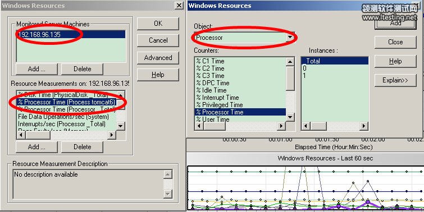The image size is (424, 212).
Task: Close the counter selection dialog via Close button
Action: click(395, 42)
